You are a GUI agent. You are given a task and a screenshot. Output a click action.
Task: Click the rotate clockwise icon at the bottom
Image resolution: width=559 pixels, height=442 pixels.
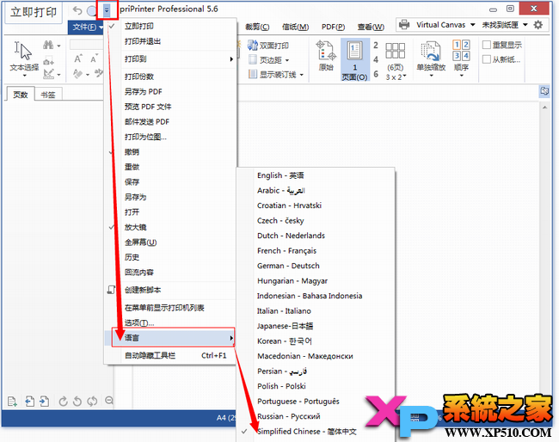coord(63,402)
